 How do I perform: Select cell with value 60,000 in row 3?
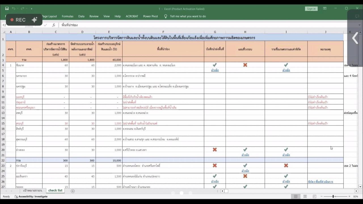click(109, 60)
